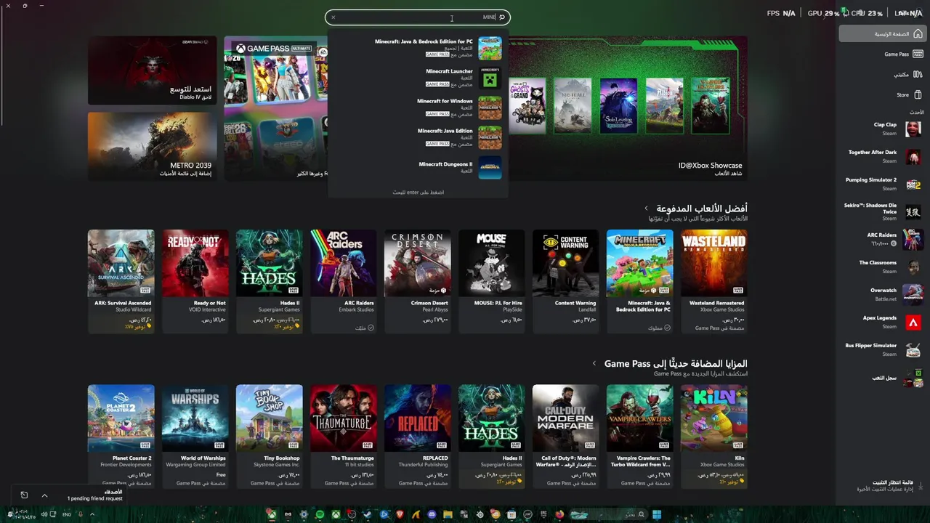
Task: Clear the search box with X
Action: 333,17
